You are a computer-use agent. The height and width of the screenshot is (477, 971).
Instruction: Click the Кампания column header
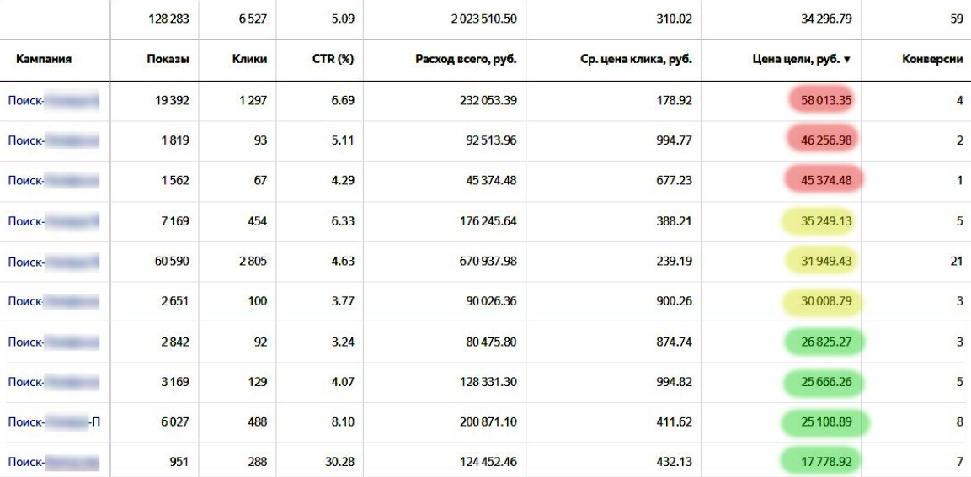tap(44, 60)
